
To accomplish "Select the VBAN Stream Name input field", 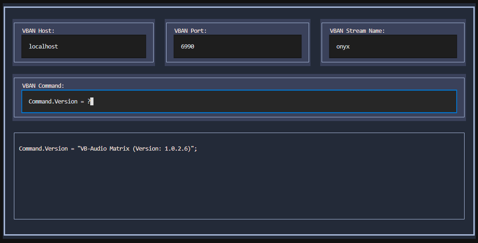I will [x=393, y=47].
